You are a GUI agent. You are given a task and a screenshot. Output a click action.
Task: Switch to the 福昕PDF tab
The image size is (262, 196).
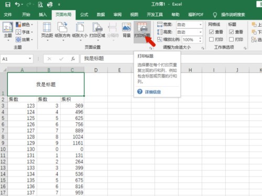(196, 15)
